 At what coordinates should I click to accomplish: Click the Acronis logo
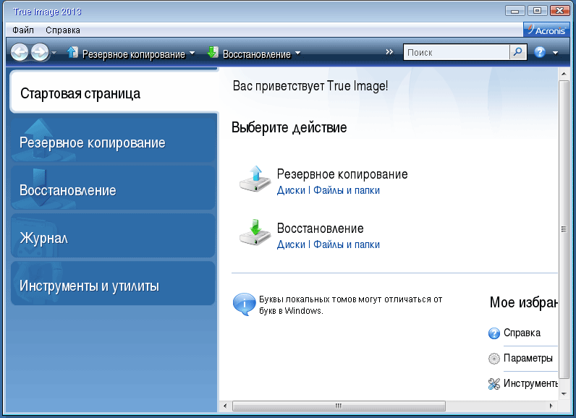(546, 30)
